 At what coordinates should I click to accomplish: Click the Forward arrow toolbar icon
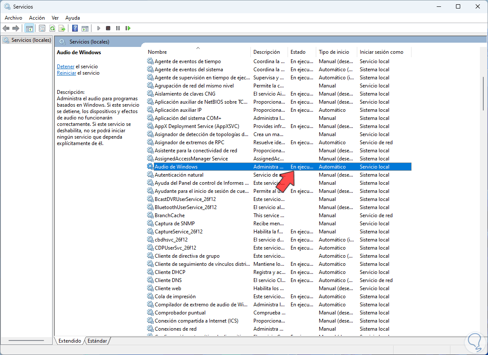15,28
